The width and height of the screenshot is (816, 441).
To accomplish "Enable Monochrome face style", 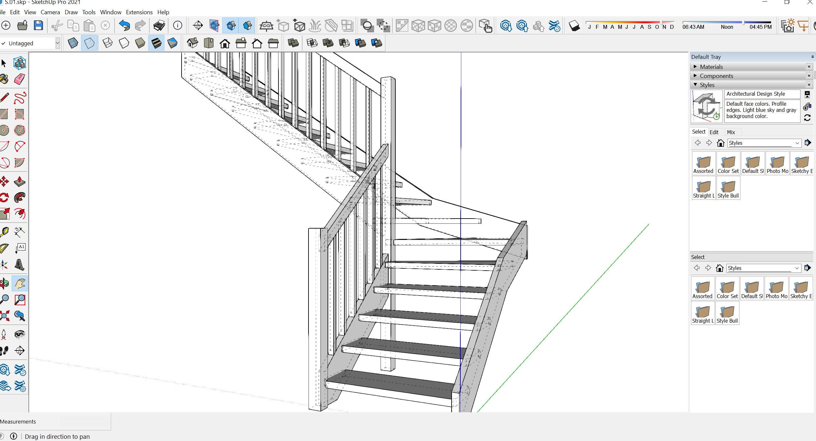I will [173, 43].
